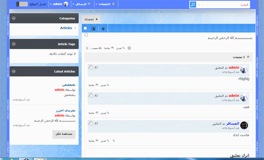This screenshot has height=160, width=264.
Task: Collapse the Categories sidebar block
Action: click(14, 18)
